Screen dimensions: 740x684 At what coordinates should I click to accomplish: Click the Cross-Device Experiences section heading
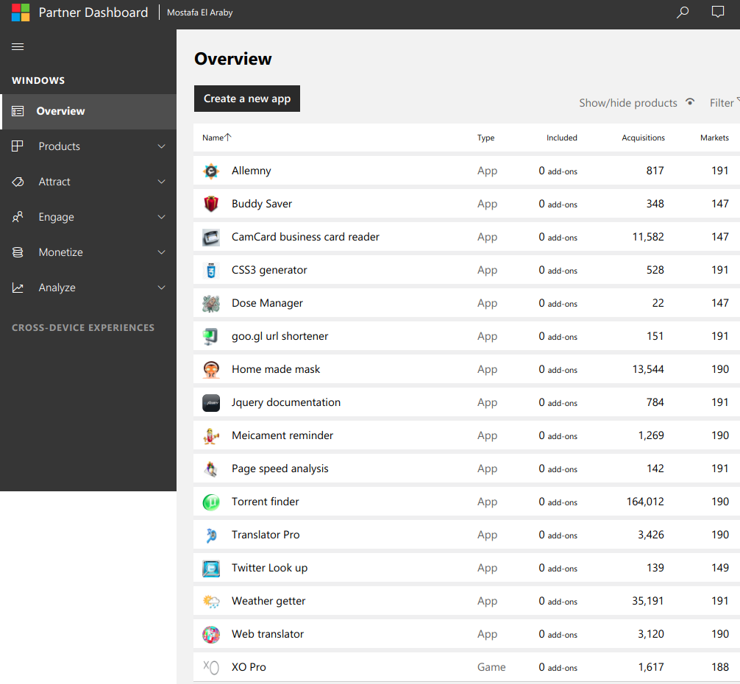coord(83,327)
